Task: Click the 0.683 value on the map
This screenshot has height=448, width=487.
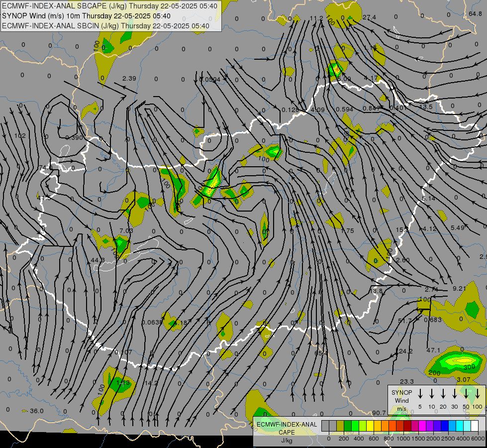Action: (433, 320)
